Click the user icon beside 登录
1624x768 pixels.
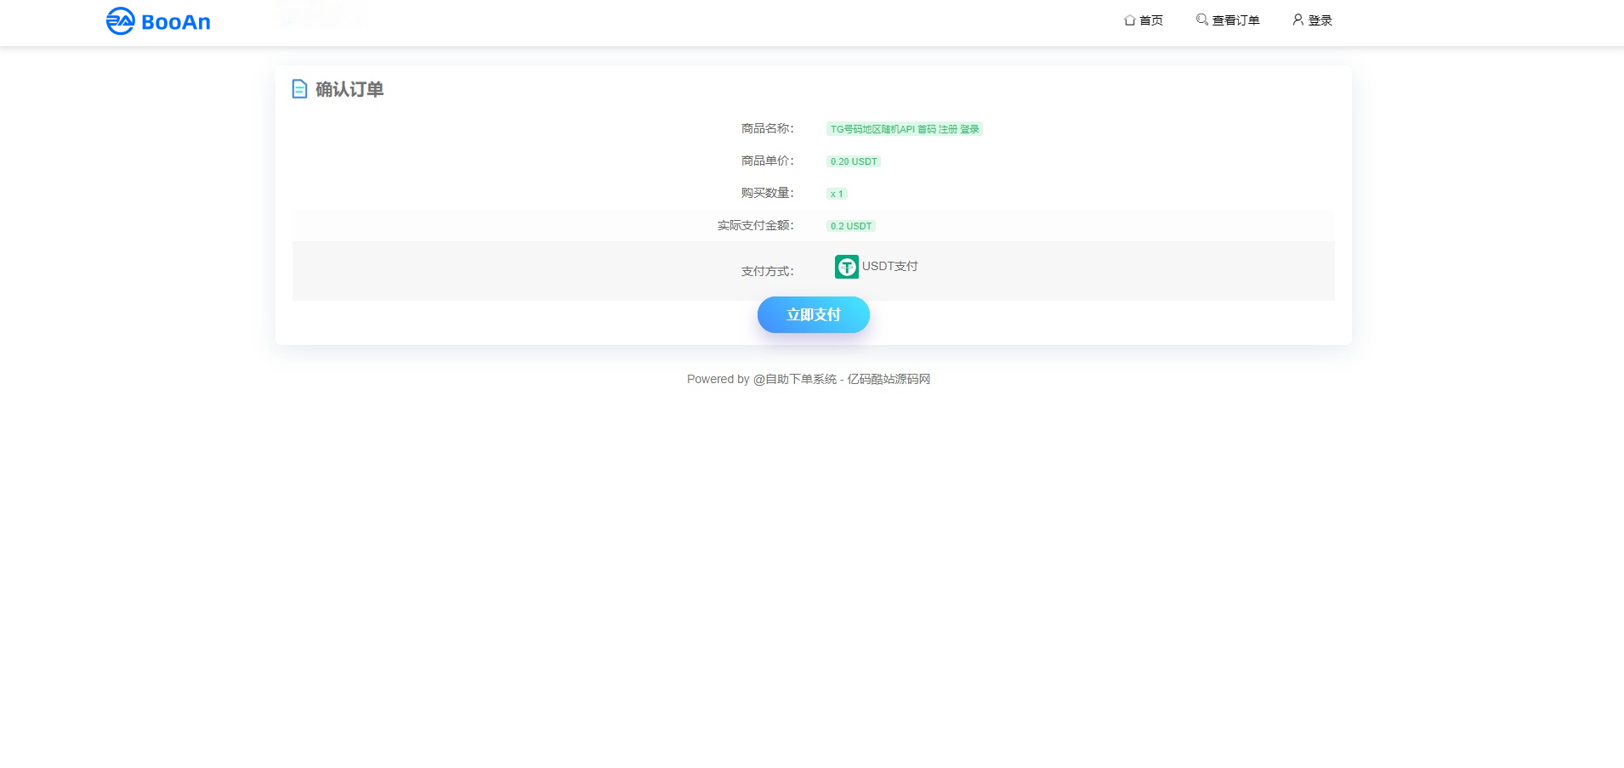coord(1297,20)
